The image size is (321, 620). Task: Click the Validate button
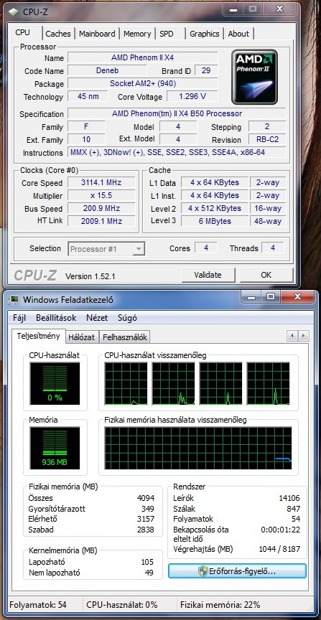coord(208,275)
